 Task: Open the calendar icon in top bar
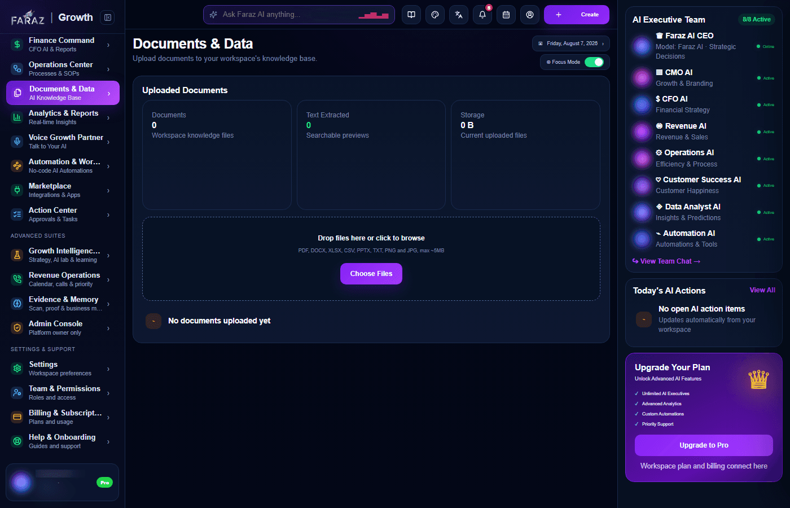click(506, 15)
